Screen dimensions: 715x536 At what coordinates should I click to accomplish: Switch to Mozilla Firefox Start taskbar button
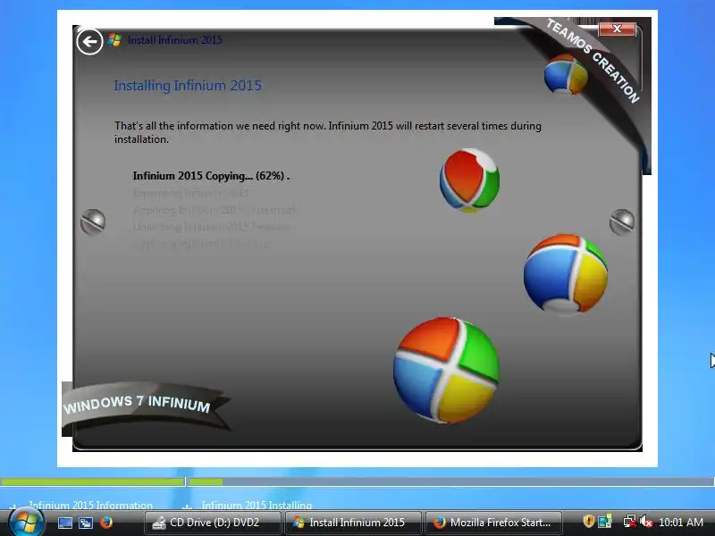click(493, 523)
